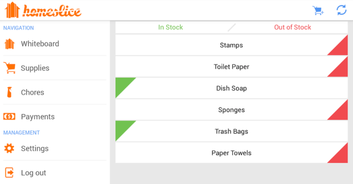
Task: Select the In Stock header label
Action: tap(171, 27)
